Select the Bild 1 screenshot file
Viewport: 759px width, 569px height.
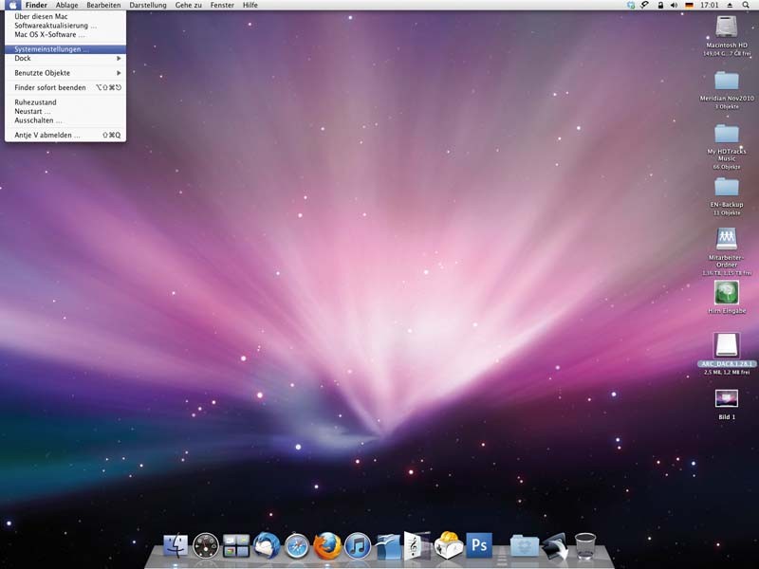point(727,399)
